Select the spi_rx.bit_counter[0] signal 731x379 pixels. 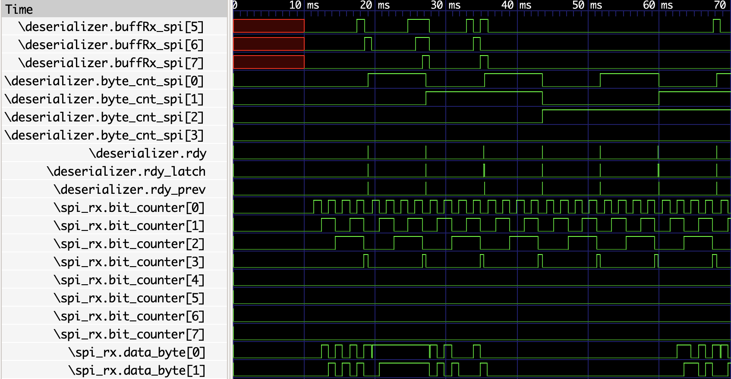pyautogui.click(x=129, y=208)
